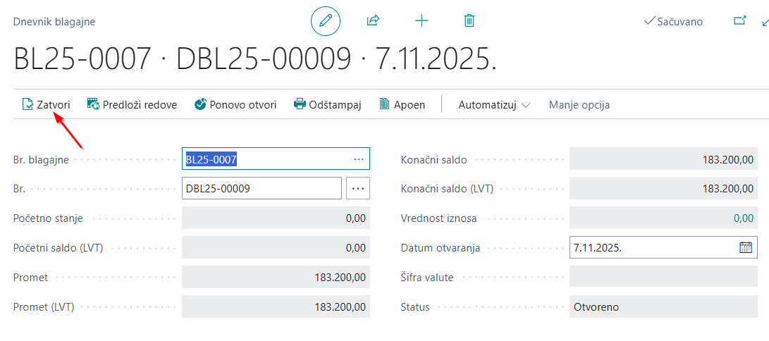
Task: Click Ponovo otvori action
Action: pos(235,104)
